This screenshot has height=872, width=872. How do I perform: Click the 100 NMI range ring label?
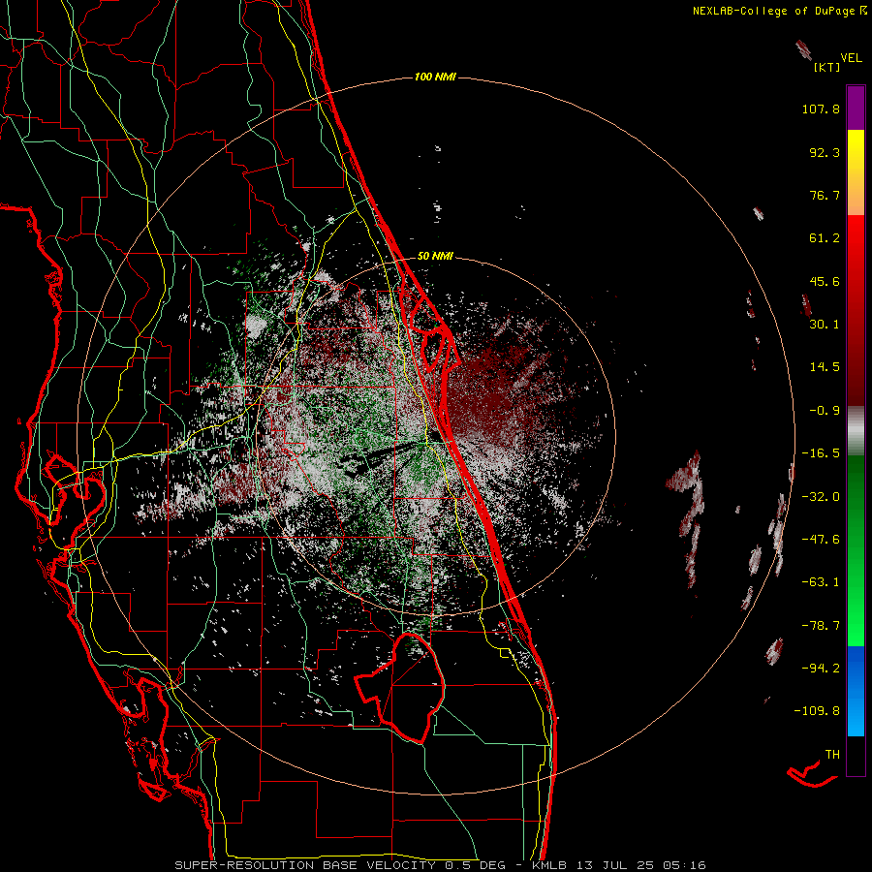(x=435, y=77)
